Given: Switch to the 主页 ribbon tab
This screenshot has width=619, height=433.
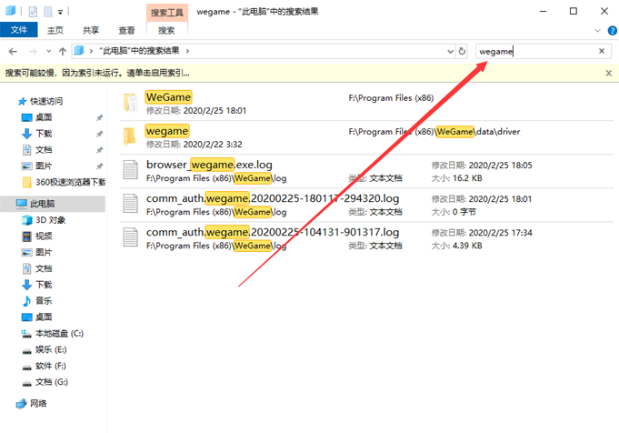Looking at the screenshot, I should click(x=55, y=30).
